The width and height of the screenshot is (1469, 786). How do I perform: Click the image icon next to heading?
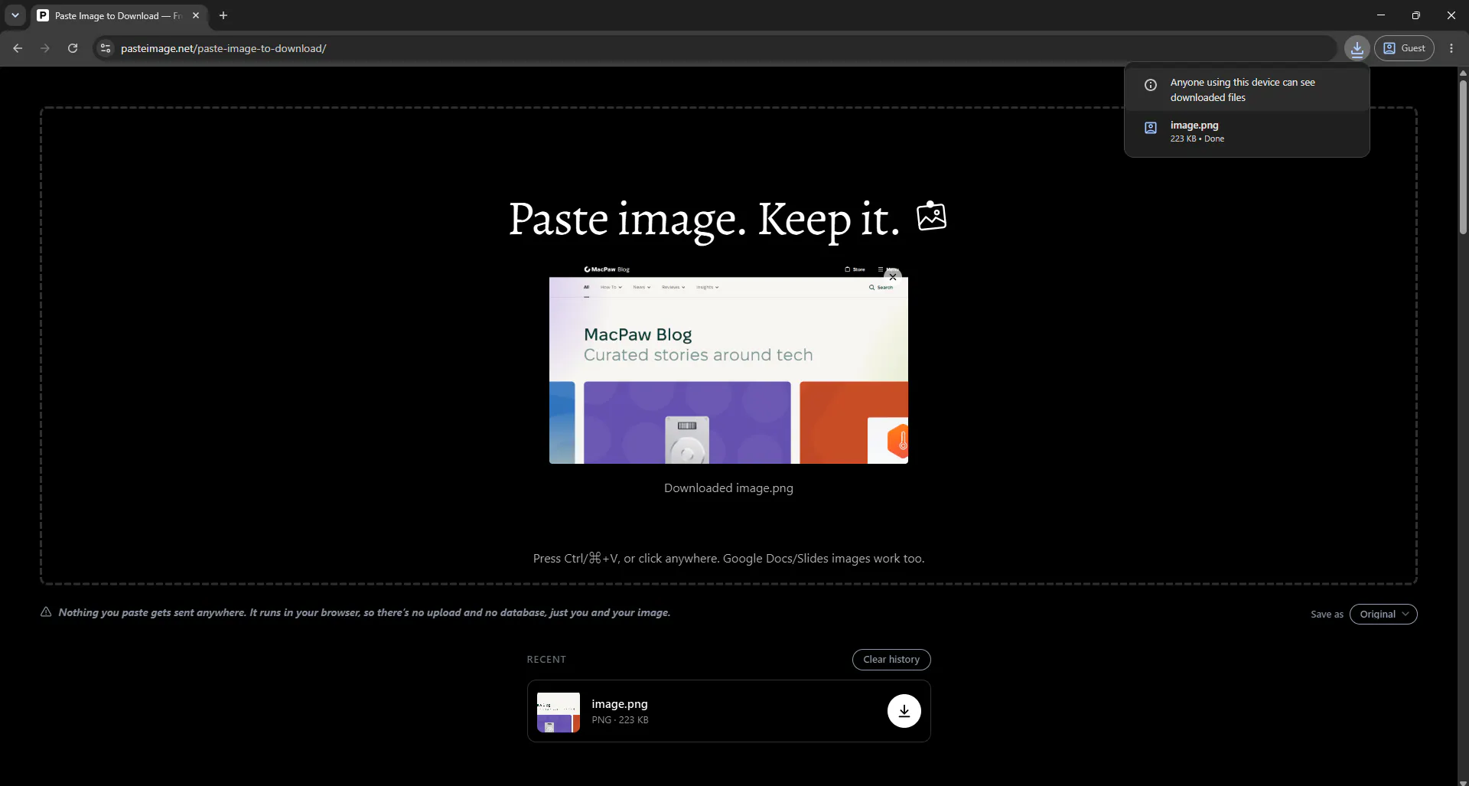click(932, 217)
